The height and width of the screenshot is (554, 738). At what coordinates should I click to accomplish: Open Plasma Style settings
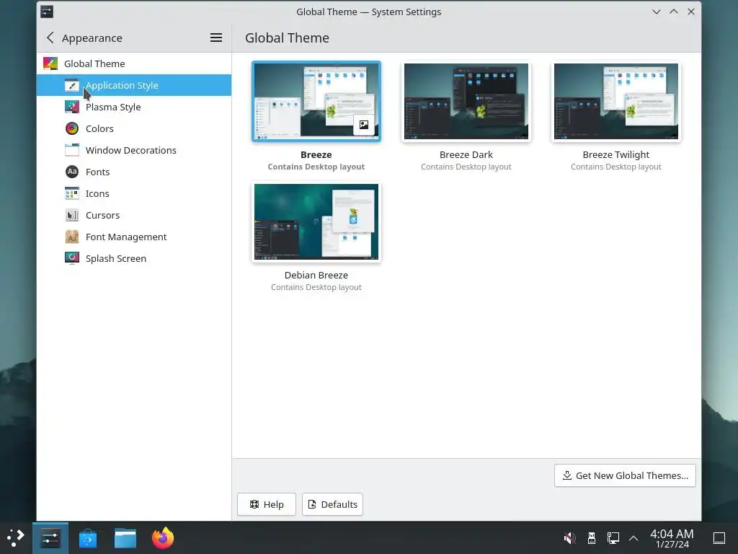click(133, 107)
